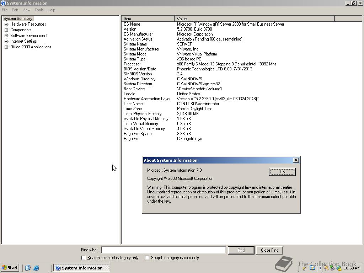Click the System Name row label

click(x=135, y=44)
